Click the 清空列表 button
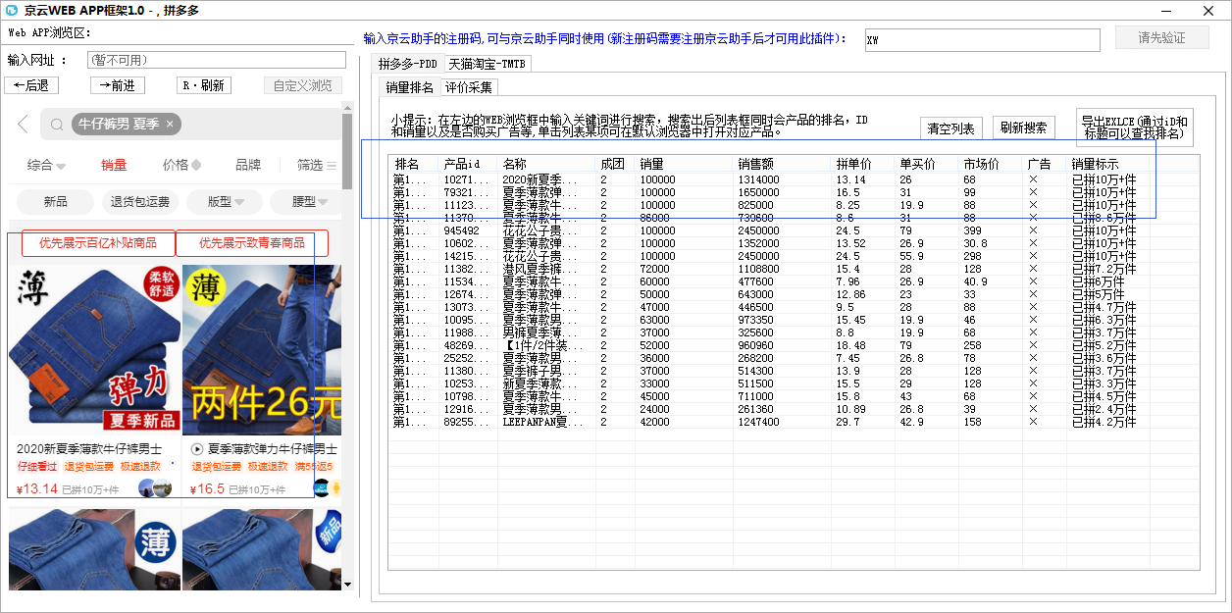Viewport: 1232px width, 613px height. tap(950, 128)
